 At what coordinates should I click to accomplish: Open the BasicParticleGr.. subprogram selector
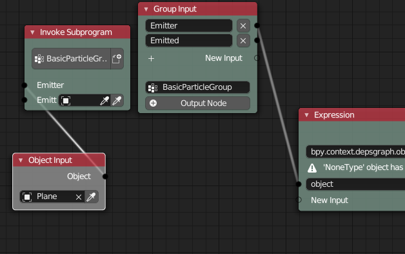[72, 59]
